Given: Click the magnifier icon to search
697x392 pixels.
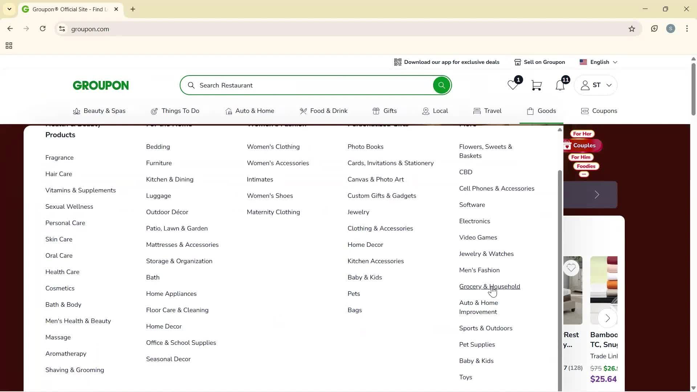Looking at the screenshot, I should (441, 85).
